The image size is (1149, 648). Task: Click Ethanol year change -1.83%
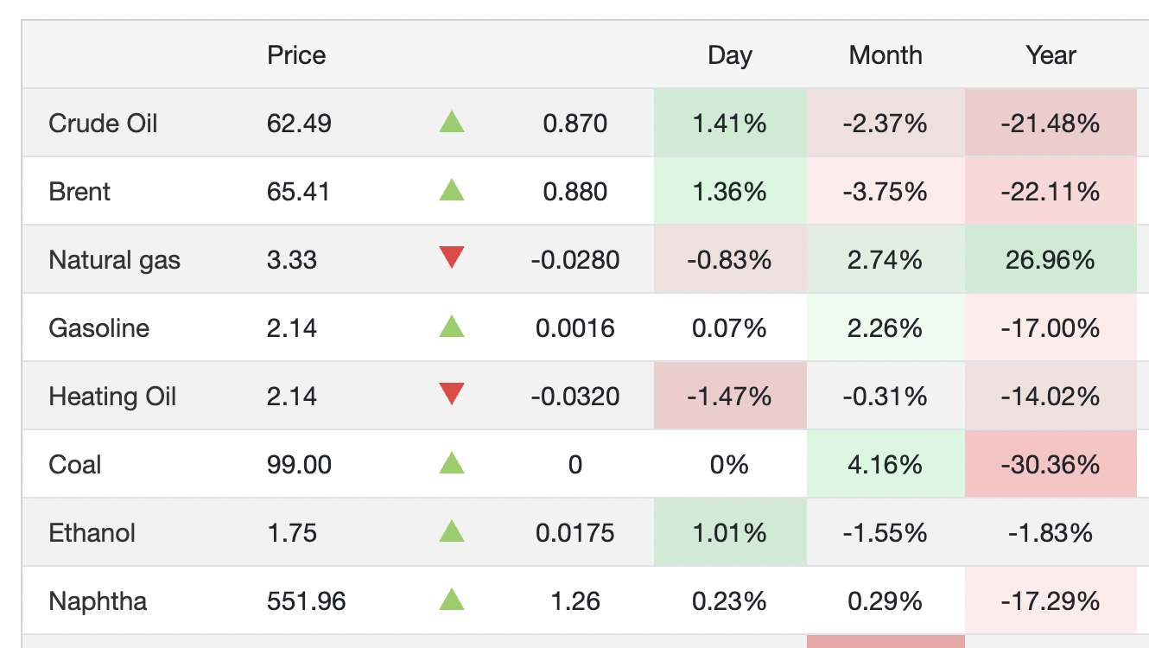1051,533
